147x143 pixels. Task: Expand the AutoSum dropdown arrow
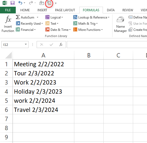pyautogui.click(x=37, y=17)
